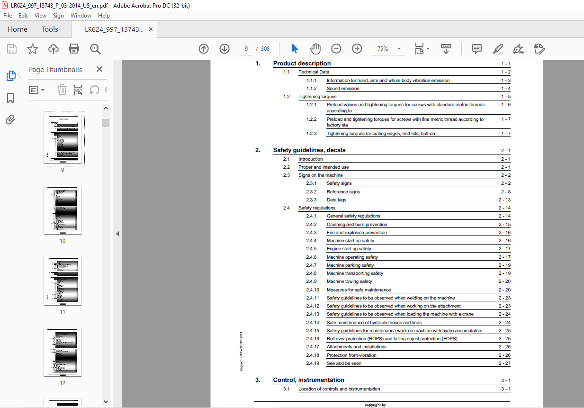This screenshot has width=584, height=408.
Task: Activate the Hand pan tool
Action: (315, 49)
